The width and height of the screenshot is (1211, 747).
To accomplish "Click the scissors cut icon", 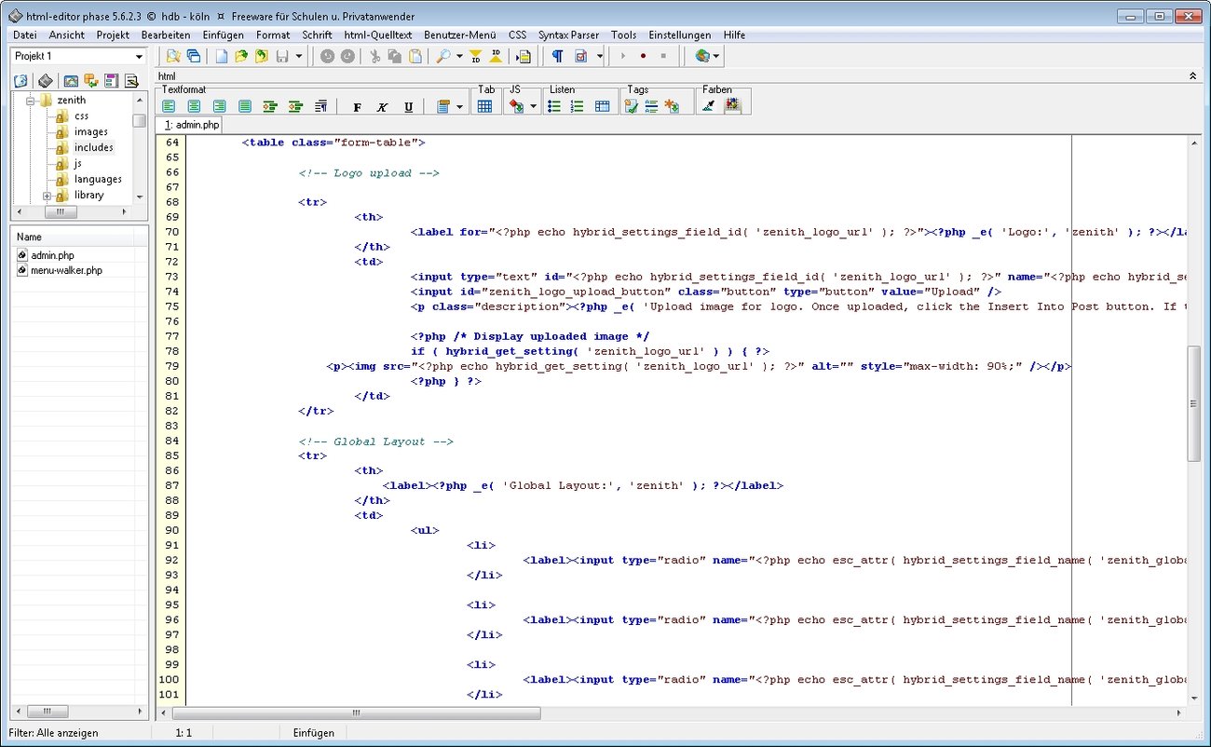I will click(x=374, y=57).
